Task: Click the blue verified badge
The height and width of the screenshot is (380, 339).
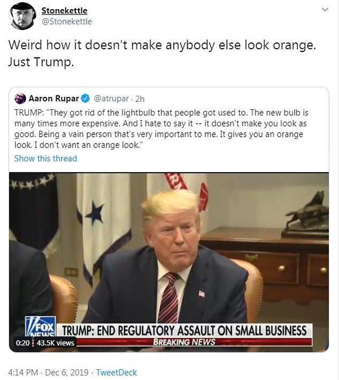Action: pos(86,99)
